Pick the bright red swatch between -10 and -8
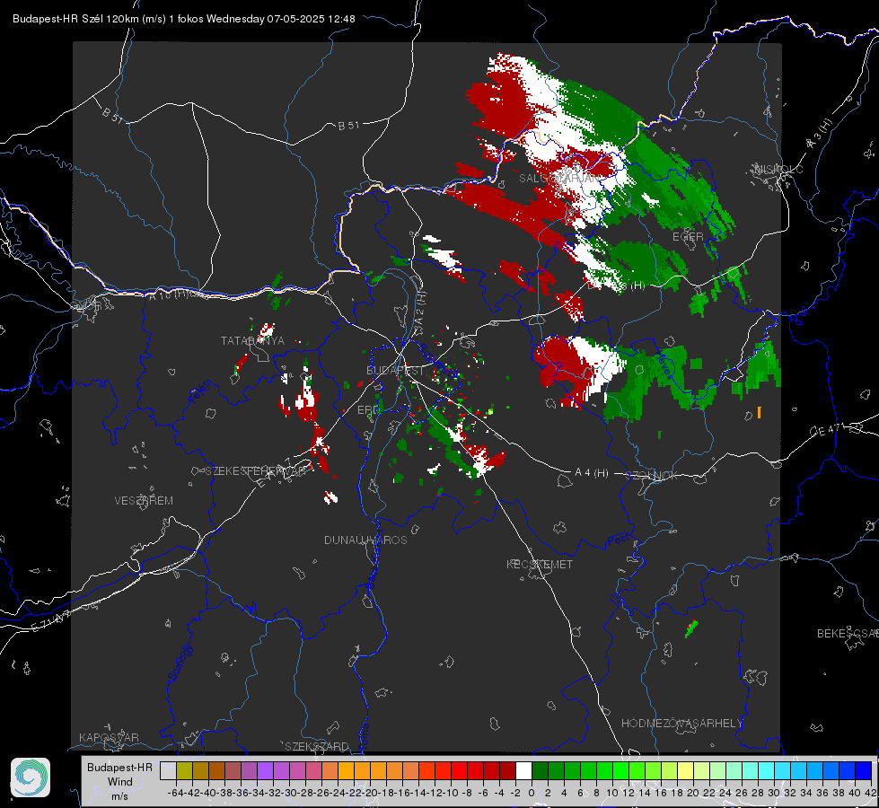Screen dimensions: 879x808 [x=459, y=771]
